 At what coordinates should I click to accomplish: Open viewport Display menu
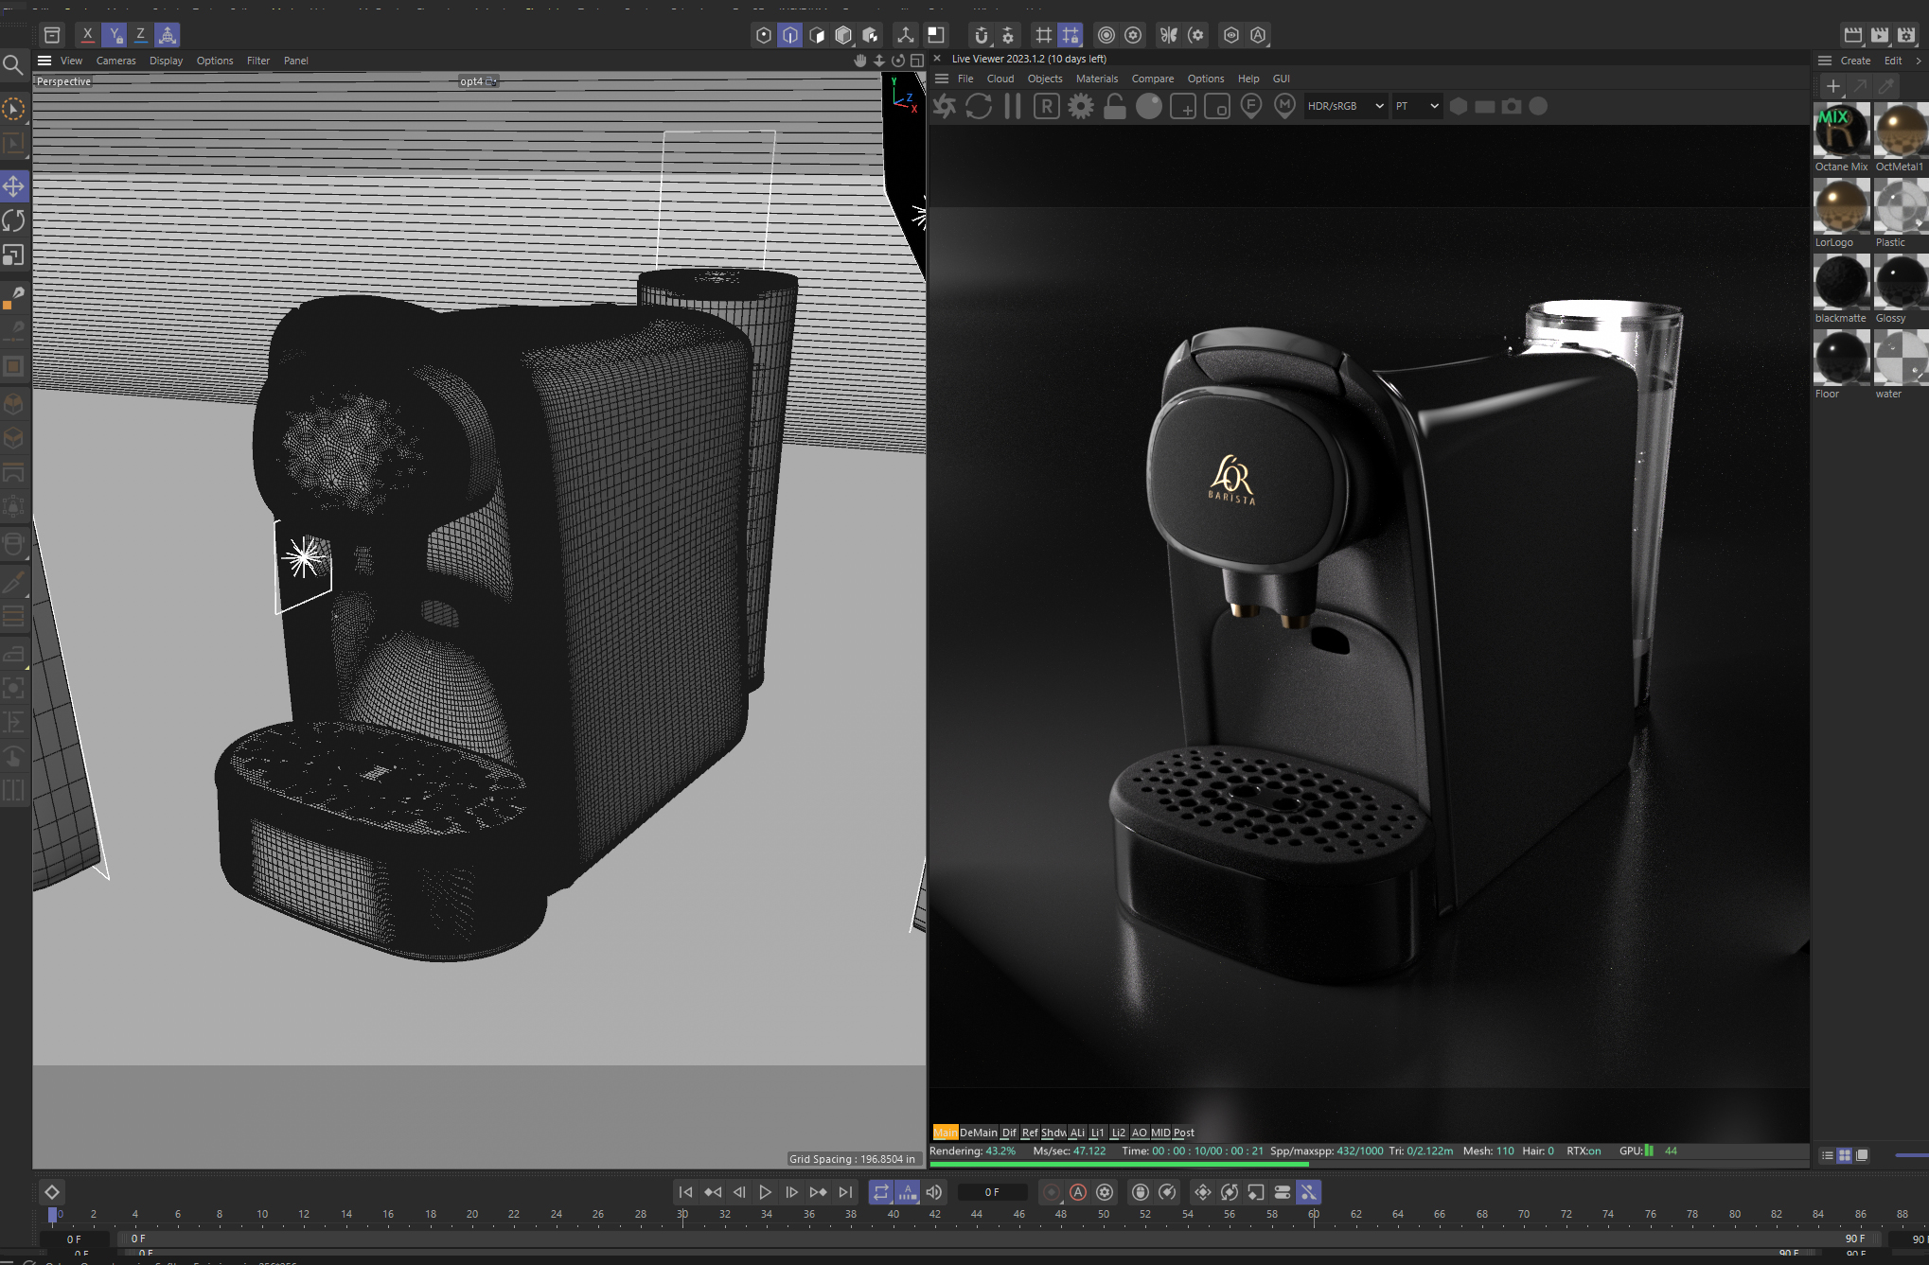click(x=166, y=61)
